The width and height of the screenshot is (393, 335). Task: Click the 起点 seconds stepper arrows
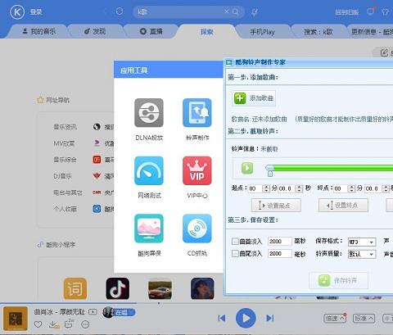299,188
